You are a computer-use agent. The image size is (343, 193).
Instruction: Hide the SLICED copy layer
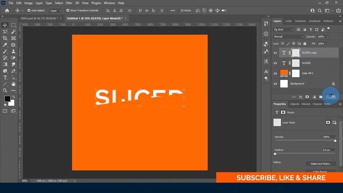275,53
